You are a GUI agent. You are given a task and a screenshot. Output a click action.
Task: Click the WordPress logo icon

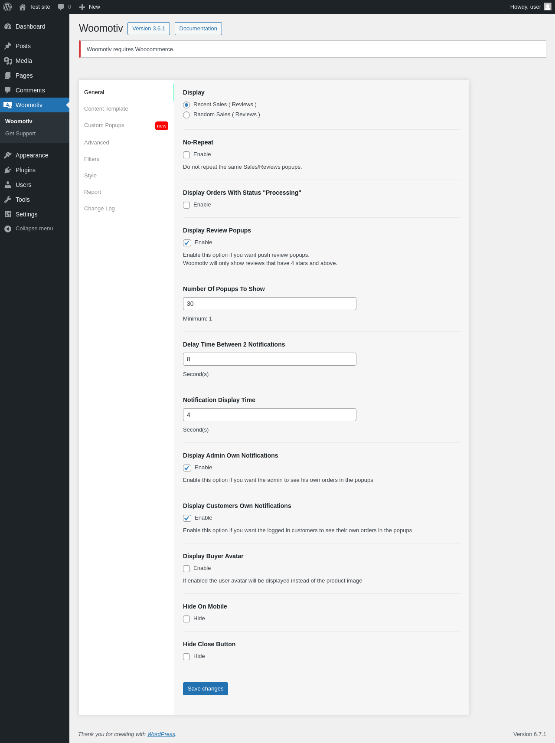[x=7, y=7]
